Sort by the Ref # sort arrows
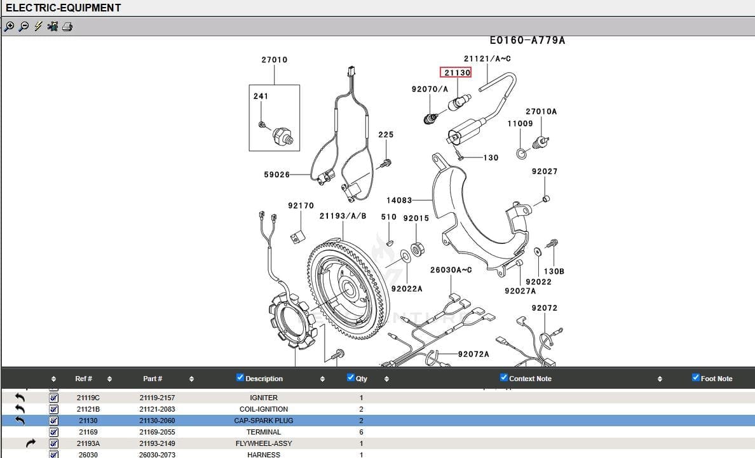The height and width of the screenshot is (458, 755). pyautogui.click(x=109, y=379)
